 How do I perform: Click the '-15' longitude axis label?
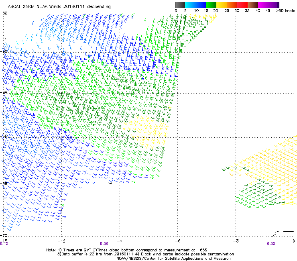pos(4,241)
